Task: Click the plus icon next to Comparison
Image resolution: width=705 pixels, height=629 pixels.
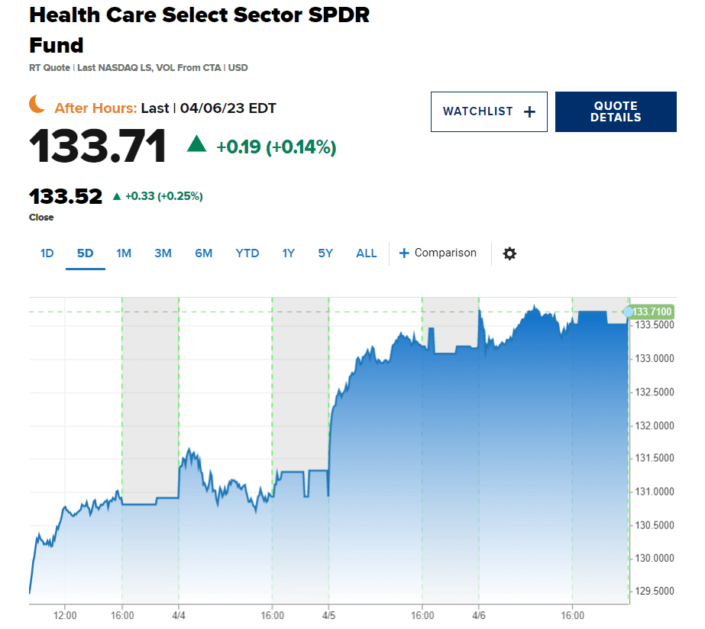Action: (405, 253)
